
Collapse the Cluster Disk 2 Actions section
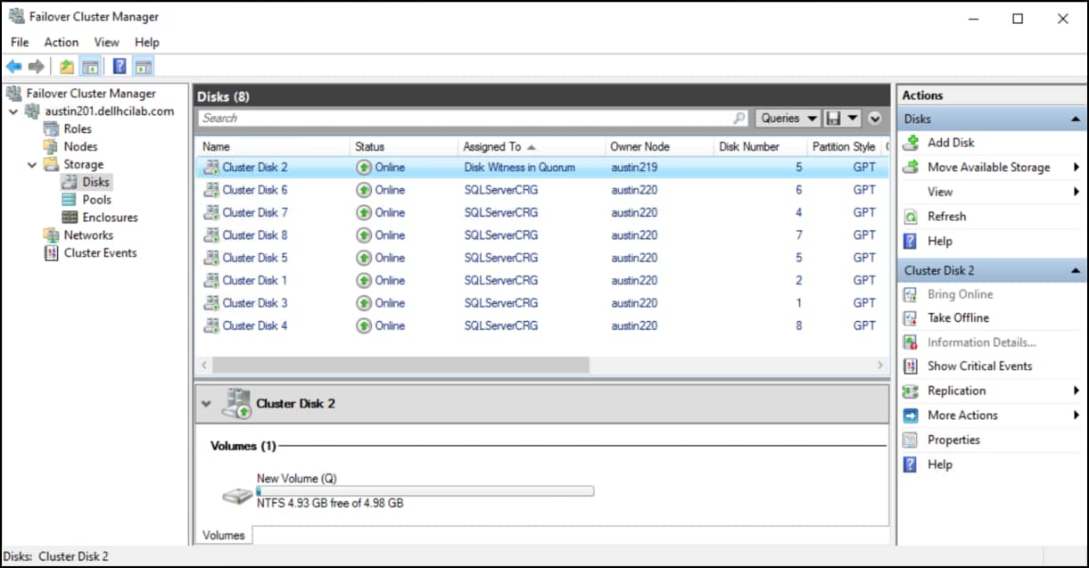pos(1076,270)
